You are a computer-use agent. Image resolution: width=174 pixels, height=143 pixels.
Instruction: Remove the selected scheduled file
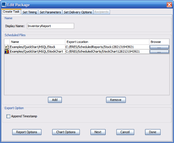(116, 100)
